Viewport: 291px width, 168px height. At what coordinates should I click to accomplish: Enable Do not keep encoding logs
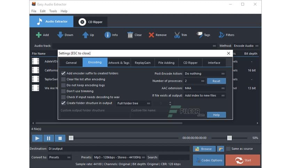63,85
